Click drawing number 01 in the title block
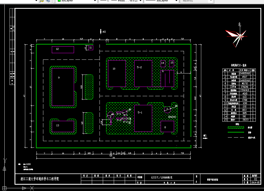The width and height of the screenshot is (264, 191). [256, 179]
